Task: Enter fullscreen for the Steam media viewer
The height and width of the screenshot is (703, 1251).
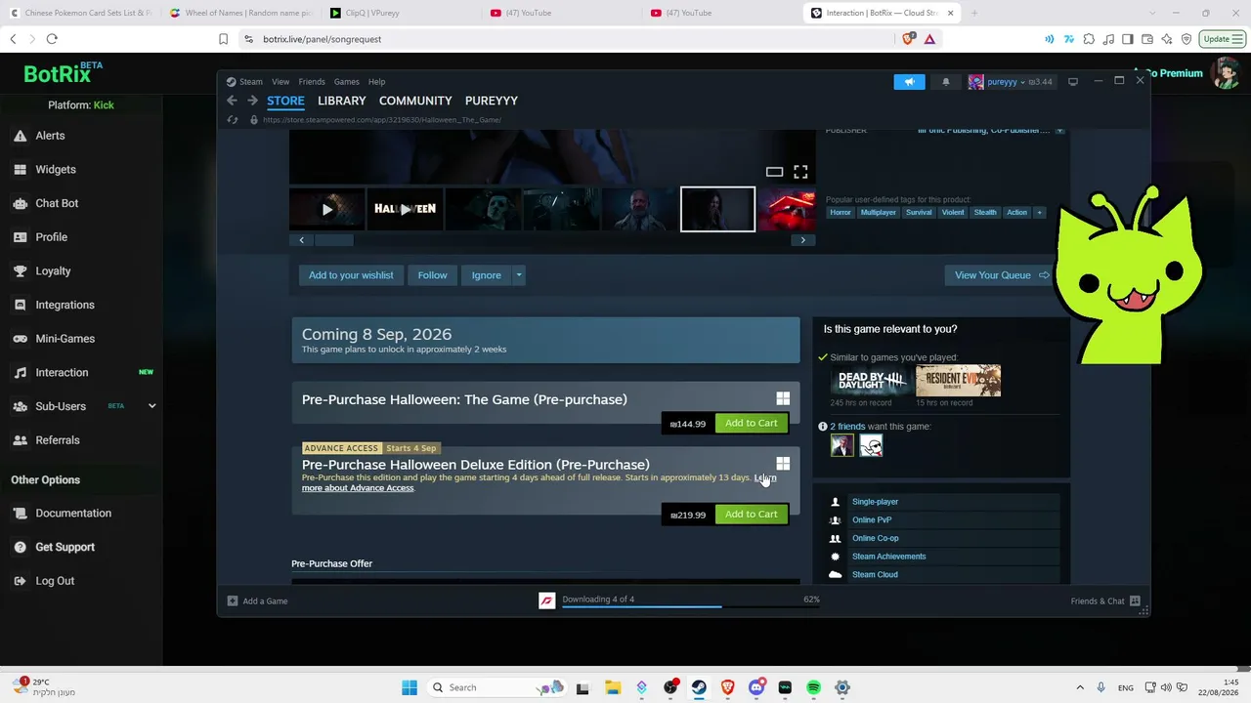Action: click(x=800, y=172)
